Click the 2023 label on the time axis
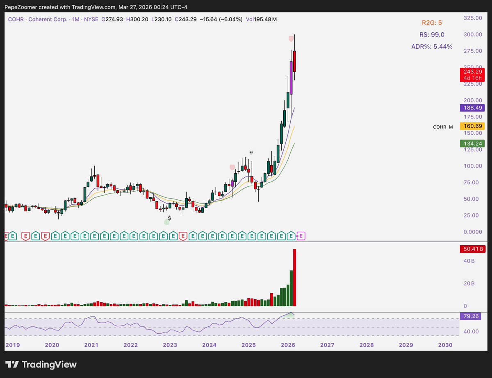 (x=170, y=345)
